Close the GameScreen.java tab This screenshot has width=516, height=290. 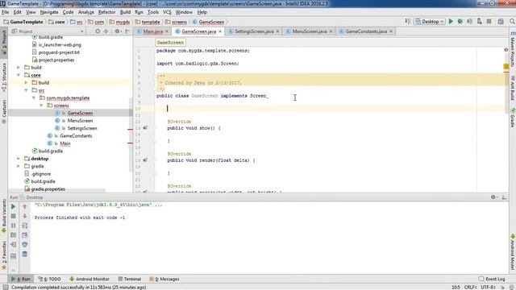[x=220, y=31]
